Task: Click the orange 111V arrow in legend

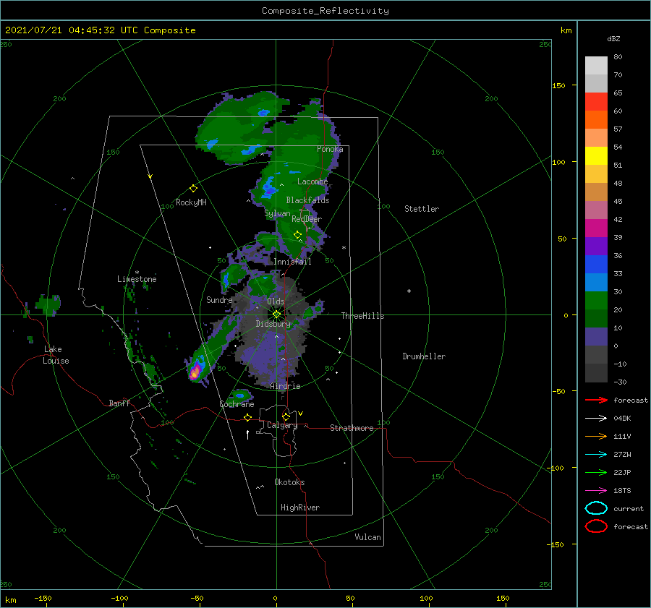Action: 596,436
